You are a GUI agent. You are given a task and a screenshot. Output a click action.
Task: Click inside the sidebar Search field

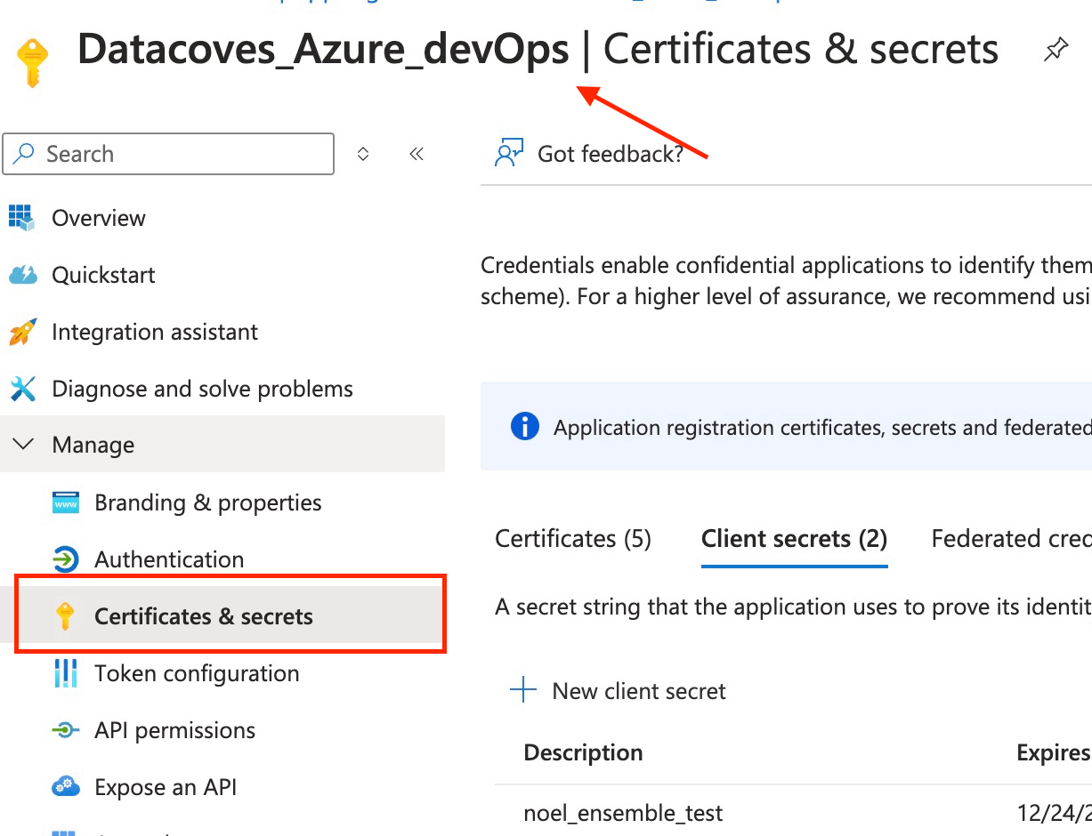tap(169, 154)
